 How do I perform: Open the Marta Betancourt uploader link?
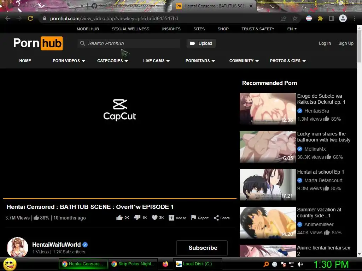(323, 180)
